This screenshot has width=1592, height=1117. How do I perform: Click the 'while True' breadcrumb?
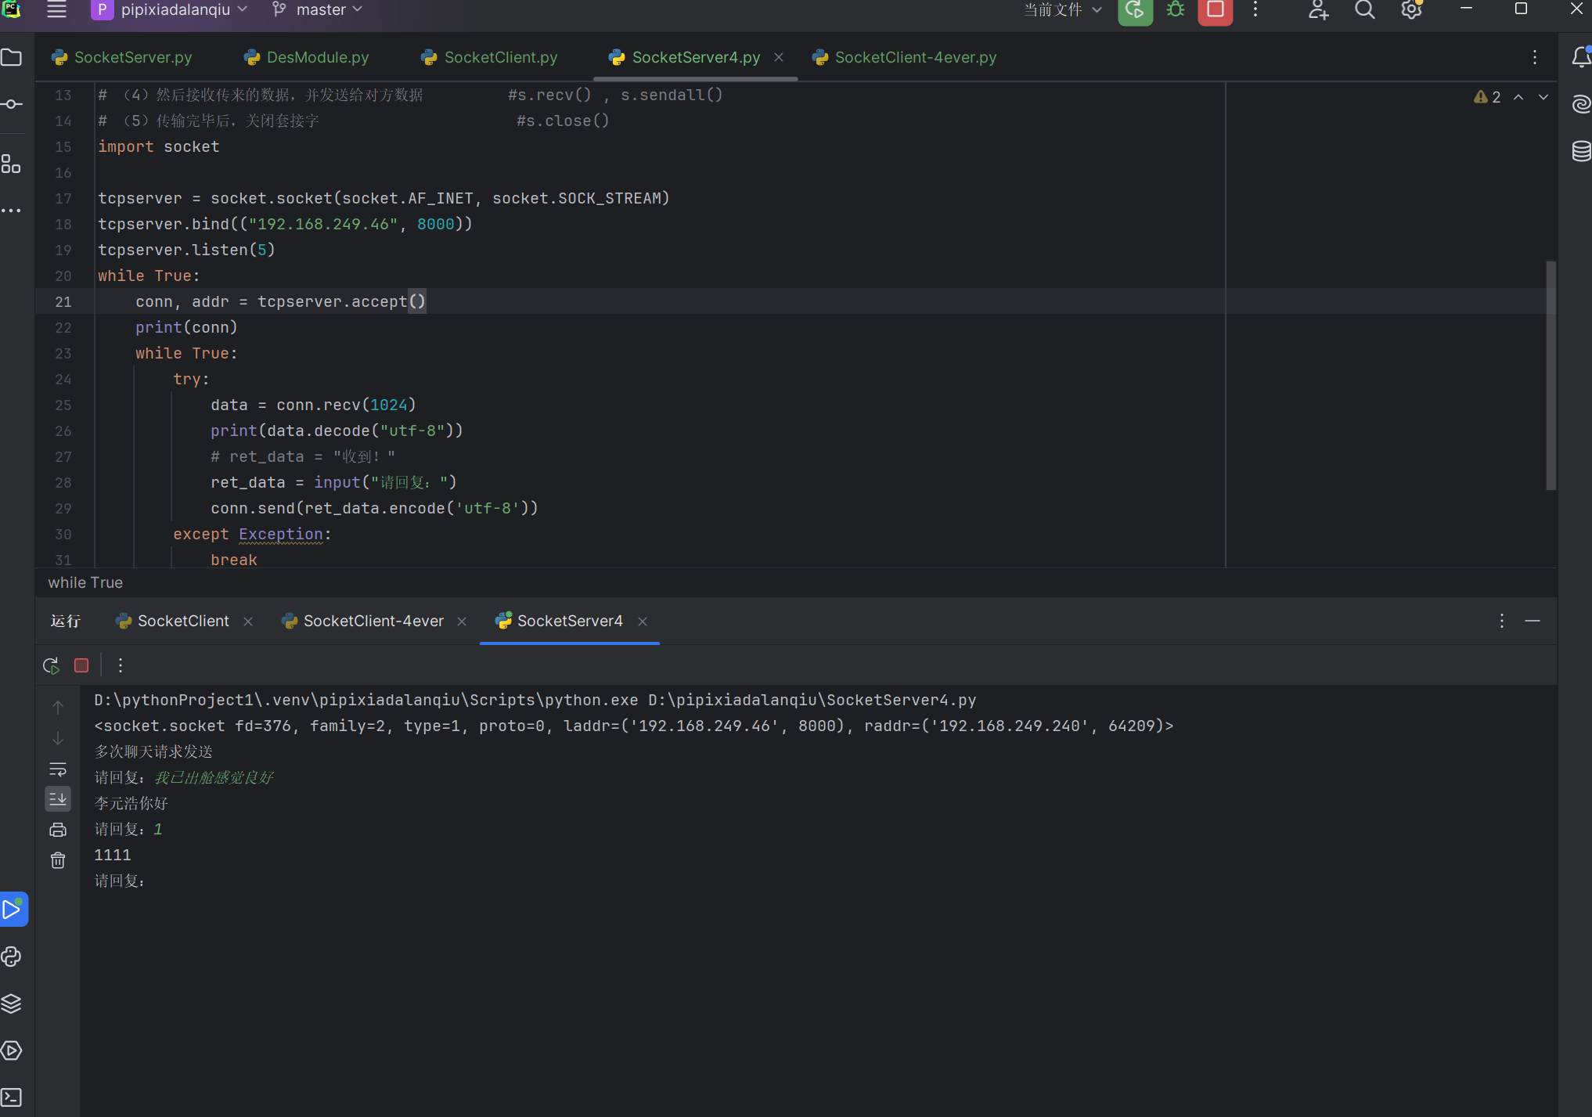(85, 582)
